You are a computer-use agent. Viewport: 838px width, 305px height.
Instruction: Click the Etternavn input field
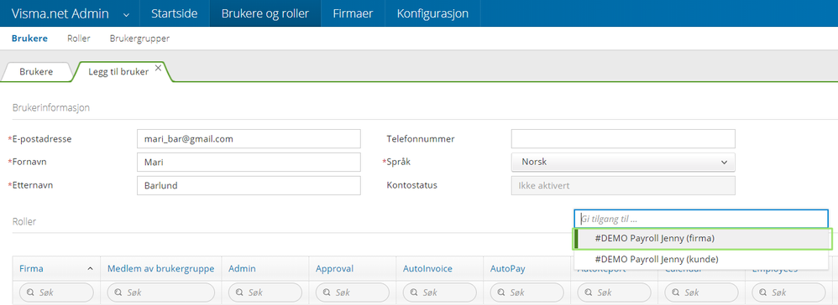click(249, 185)
